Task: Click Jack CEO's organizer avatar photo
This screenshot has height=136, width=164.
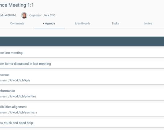Action: coord(24,15)
